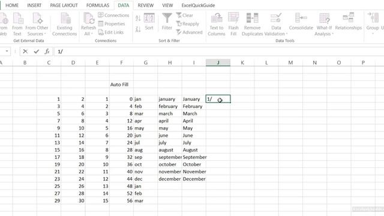The width and height of the screenshot is (384, 216).
Task: Select cell containing lowercase december
Action: (170, 179)
